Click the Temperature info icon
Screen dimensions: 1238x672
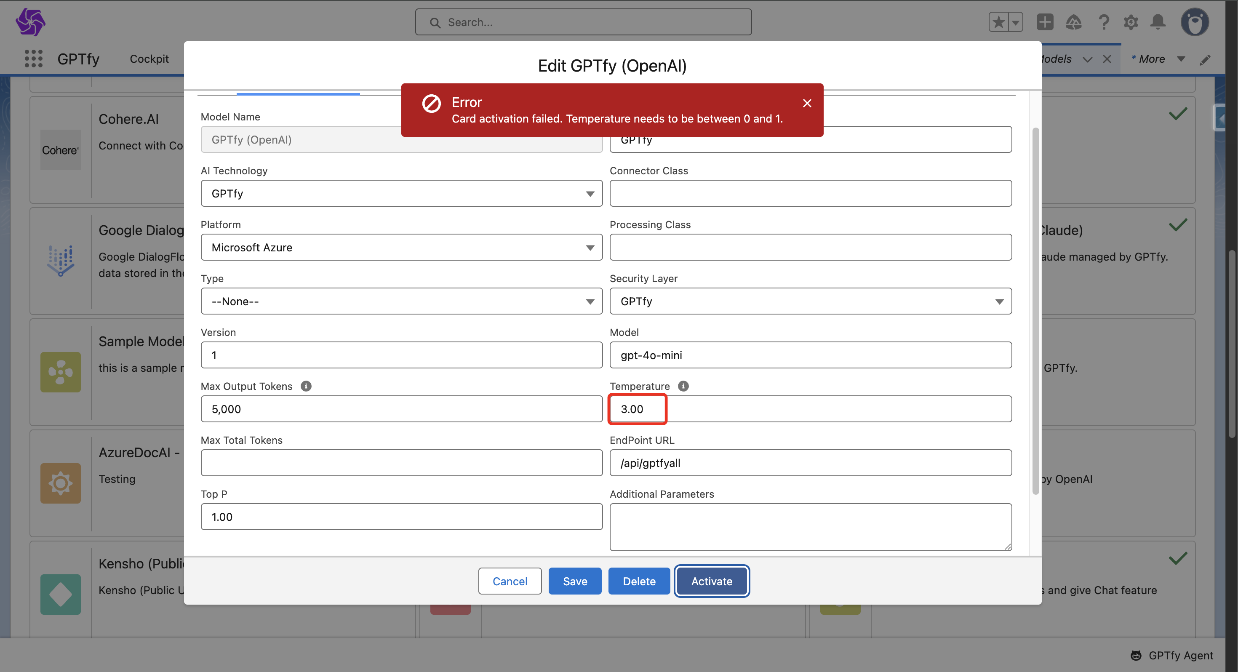683,386
